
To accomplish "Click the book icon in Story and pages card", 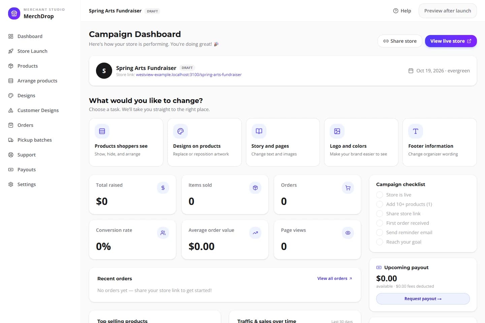I will 259,131.
